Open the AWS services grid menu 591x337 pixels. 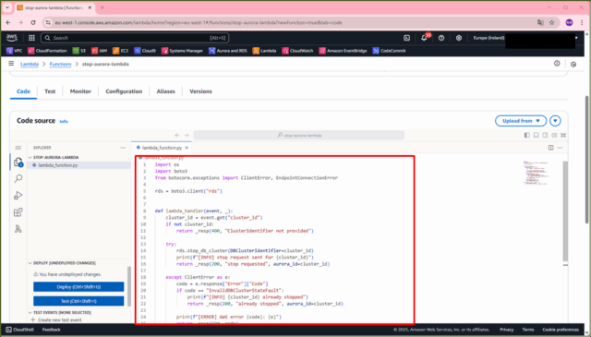(x=31, y=38)
